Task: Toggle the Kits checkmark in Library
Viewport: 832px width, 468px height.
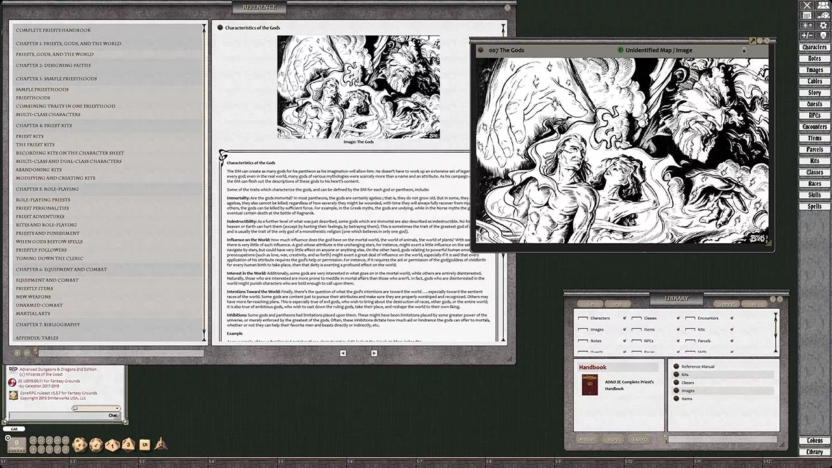Action: point(732,330)
